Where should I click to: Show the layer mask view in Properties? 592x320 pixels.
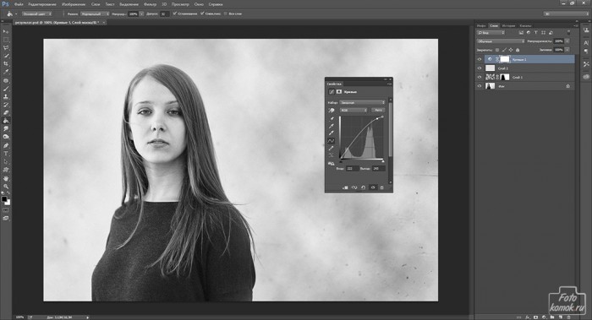(x=338, y=91)
